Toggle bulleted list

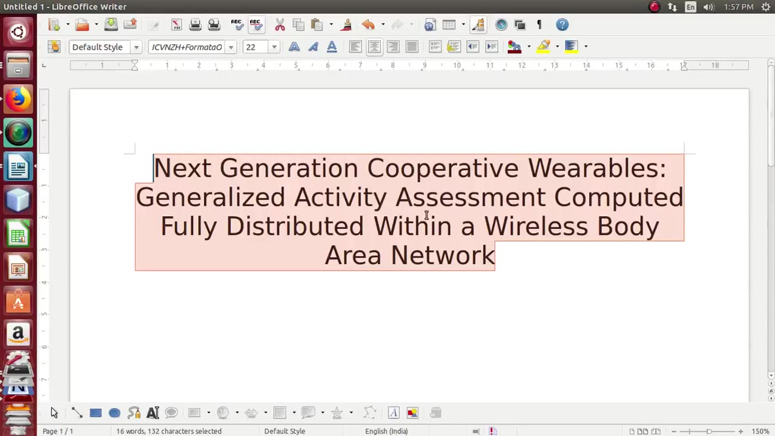point(453,47)
